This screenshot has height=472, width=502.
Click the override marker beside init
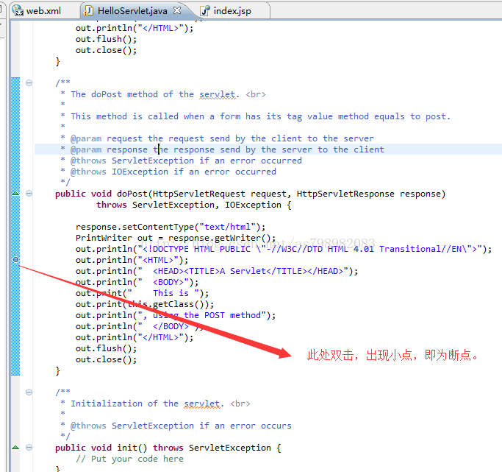(15, 447)
